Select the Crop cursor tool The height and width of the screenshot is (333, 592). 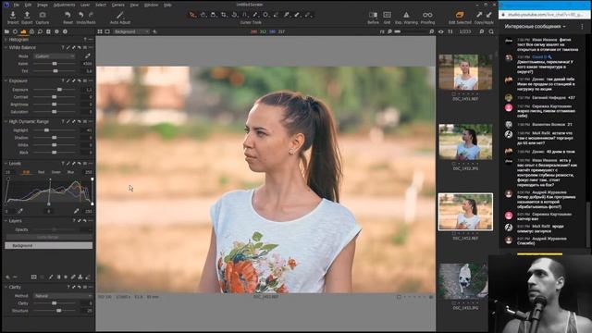coord(224,15)
